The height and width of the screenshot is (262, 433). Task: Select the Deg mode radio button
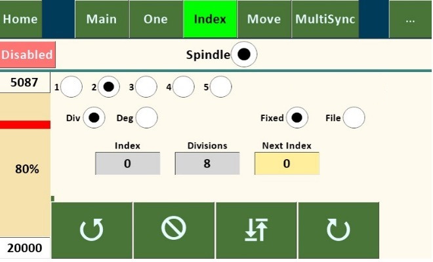pyautogui.click(x=146, y=118)
